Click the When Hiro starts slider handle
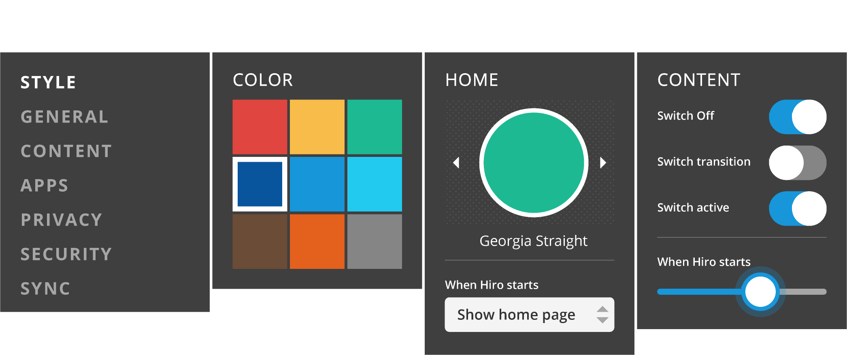 coord(760,292)
